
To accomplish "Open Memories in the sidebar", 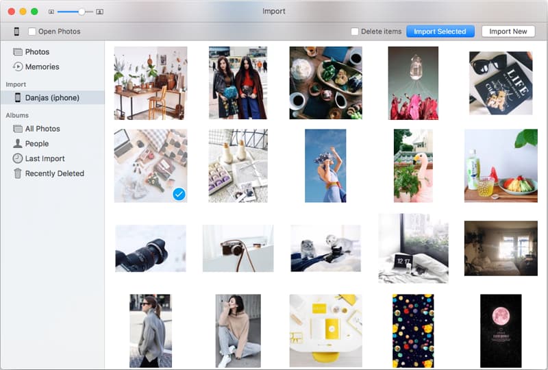I will click(x=42, y=67).
